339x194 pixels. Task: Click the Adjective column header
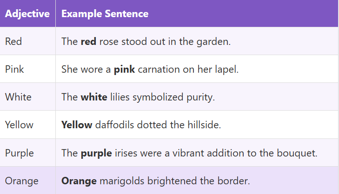[27, 13]
